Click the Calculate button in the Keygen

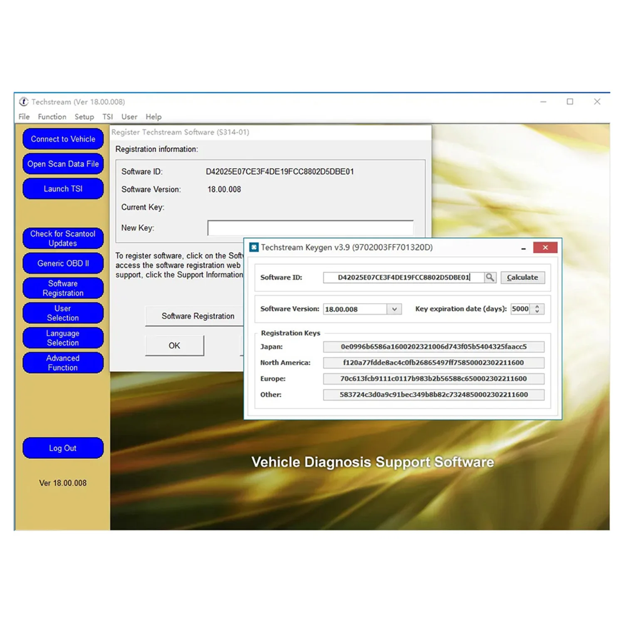click(522, 277)
